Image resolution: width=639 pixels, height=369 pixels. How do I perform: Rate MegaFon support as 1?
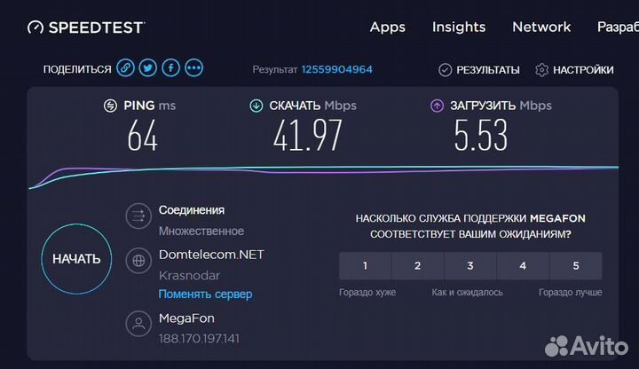point(365,266)
